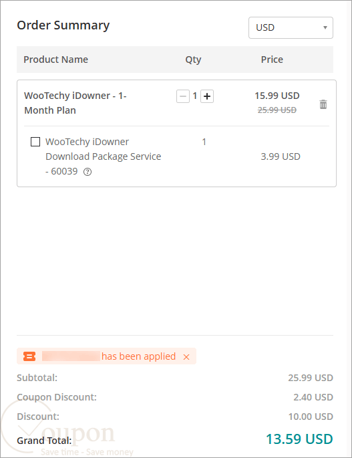The width and height of the screenshot is (352, 458).
Task: Click the orange coupon ticket icon
Action: pyautogui.click(x=29, y=356)
